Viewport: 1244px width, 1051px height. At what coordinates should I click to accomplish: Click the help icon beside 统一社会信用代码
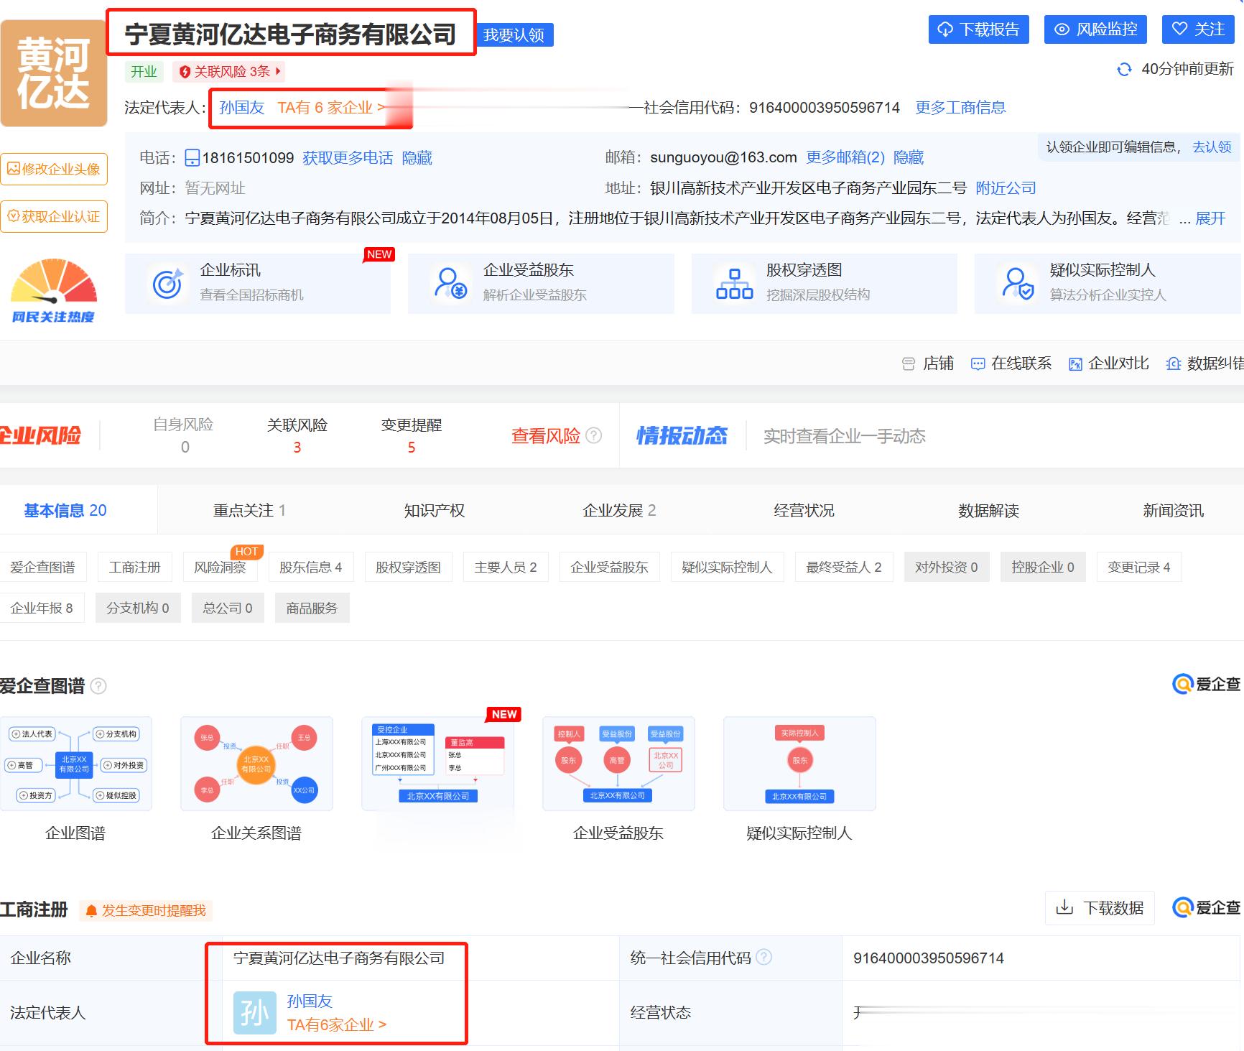(x=764, y=958)
